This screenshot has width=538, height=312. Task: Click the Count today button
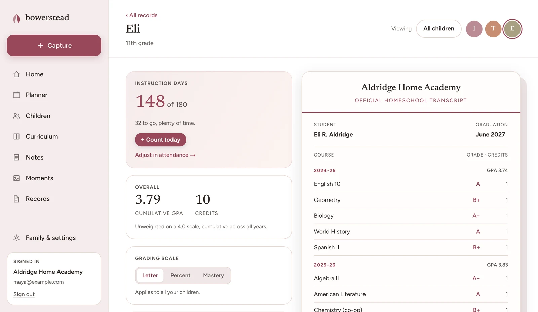tap(160, 140)
